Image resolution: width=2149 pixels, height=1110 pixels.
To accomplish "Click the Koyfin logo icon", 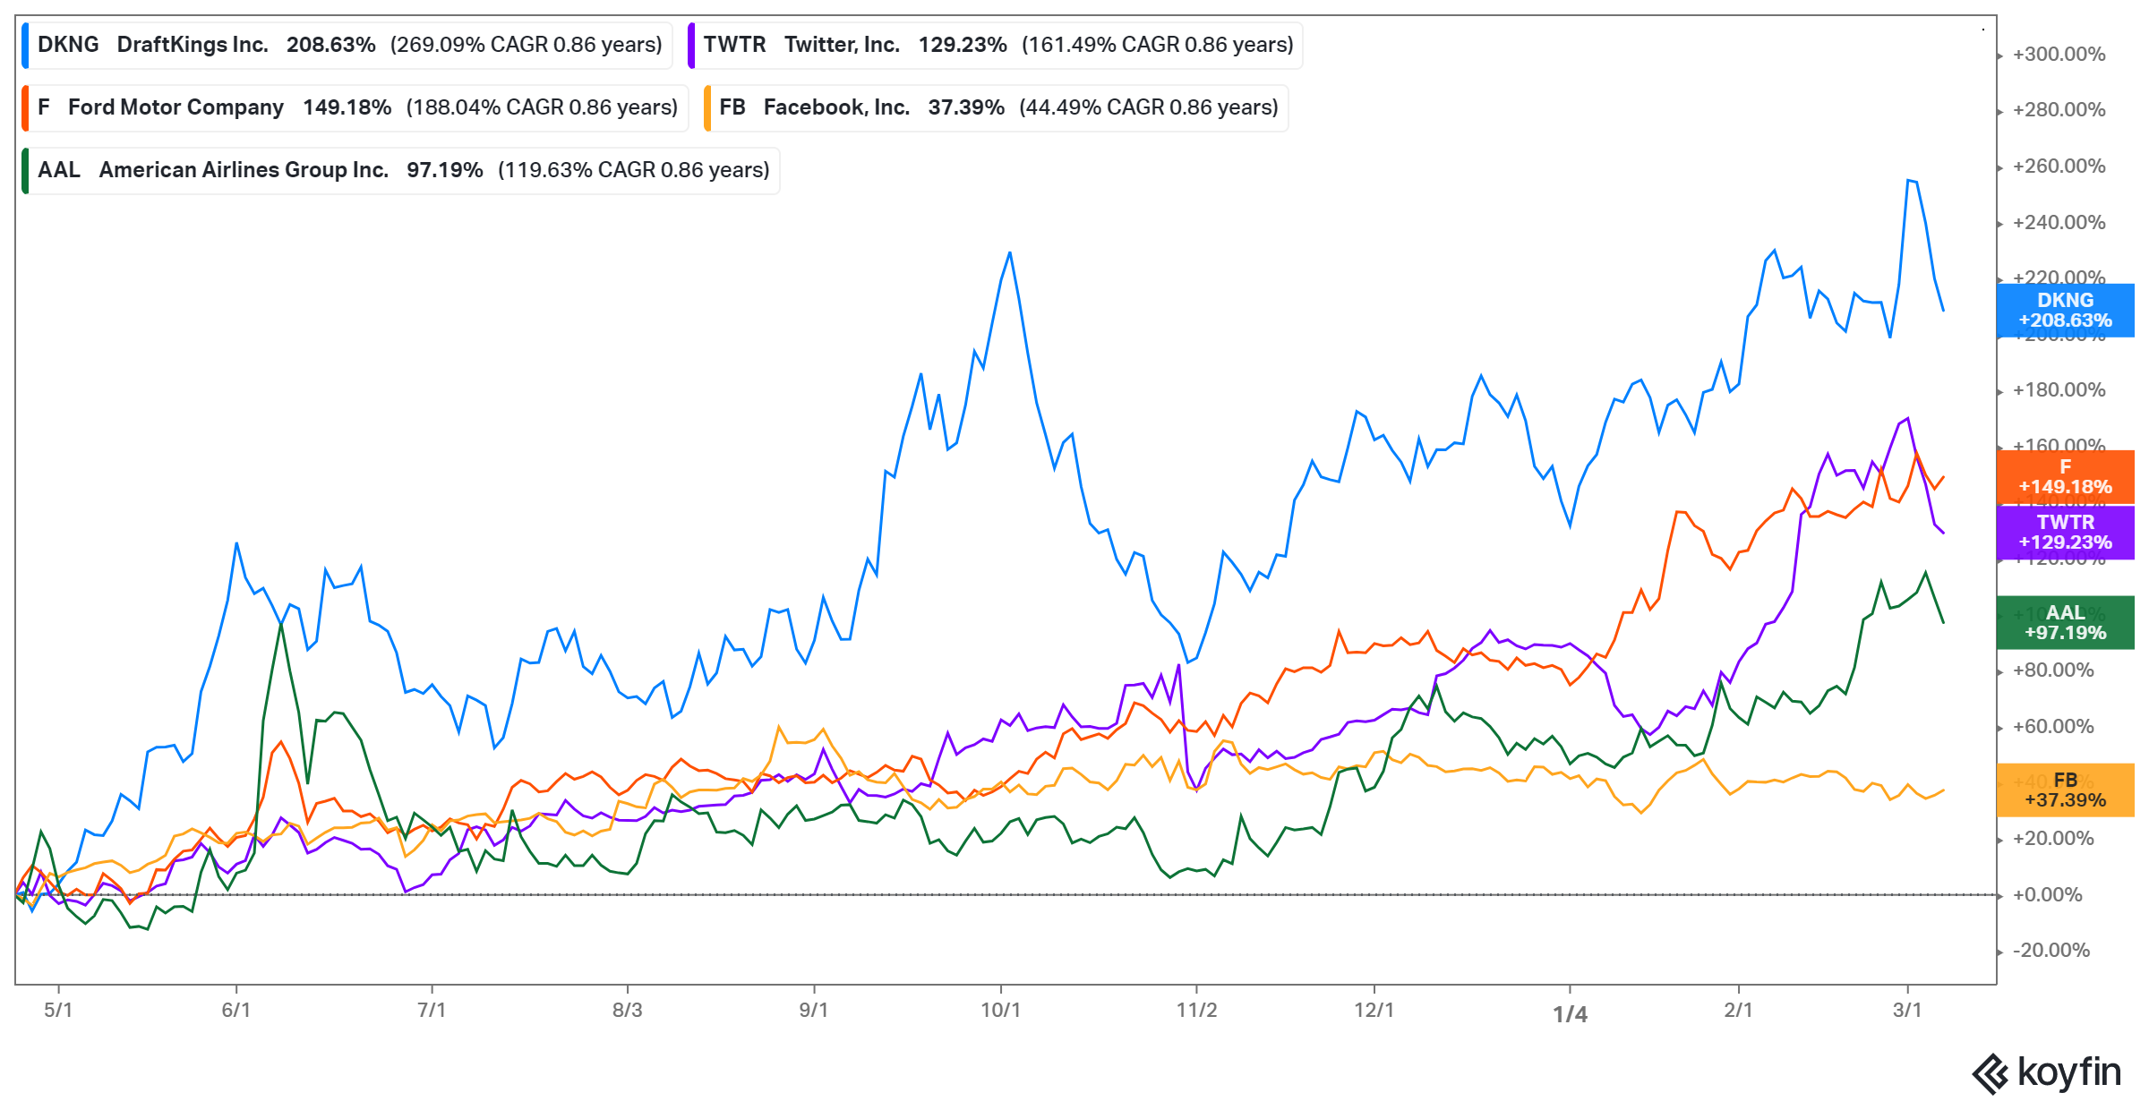I will coord(1991,1073).
